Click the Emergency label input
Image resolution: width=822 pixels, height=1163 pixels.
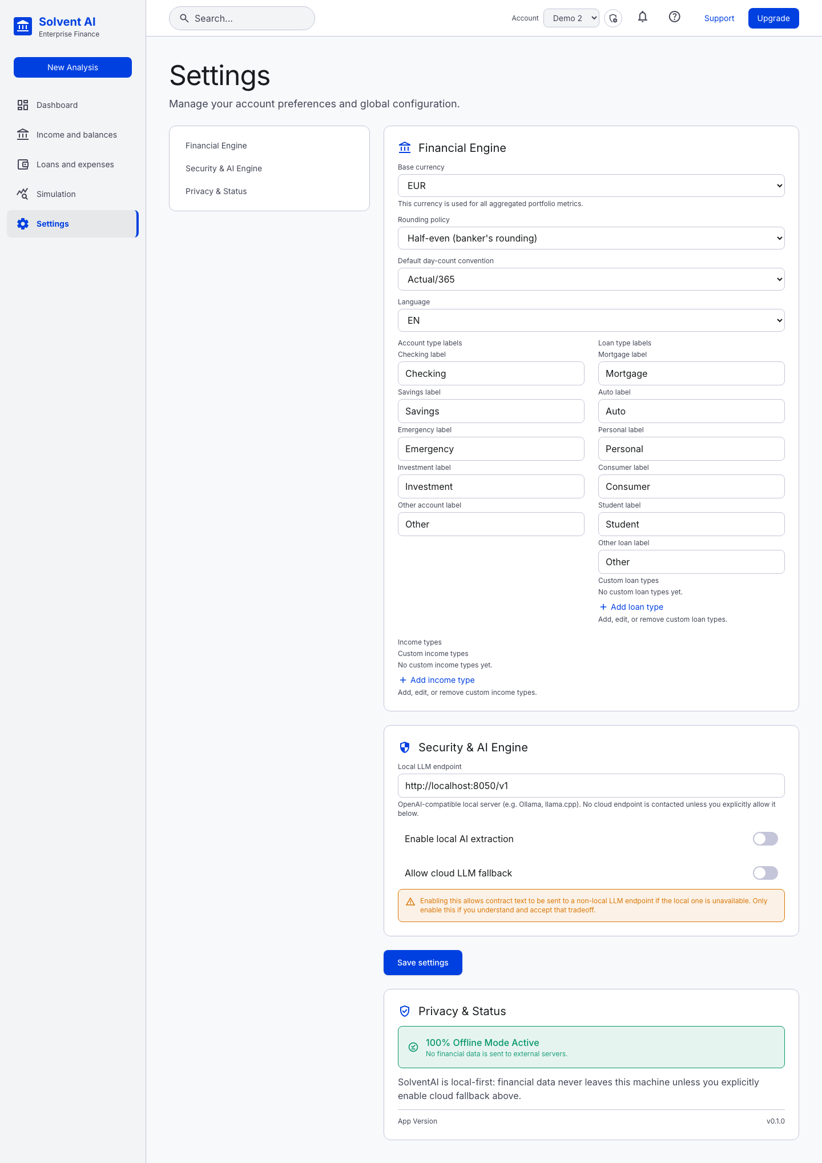[x=491, y=449]
